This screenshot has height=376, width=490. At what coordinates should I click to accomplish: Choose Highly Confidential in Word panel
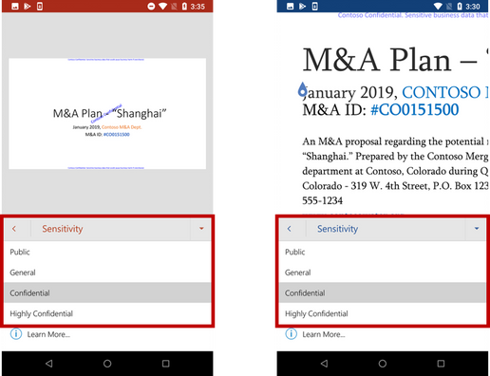point(383,313)
